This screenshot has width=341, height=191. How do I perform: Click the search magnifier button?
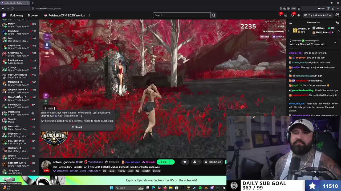pos(213,15)
